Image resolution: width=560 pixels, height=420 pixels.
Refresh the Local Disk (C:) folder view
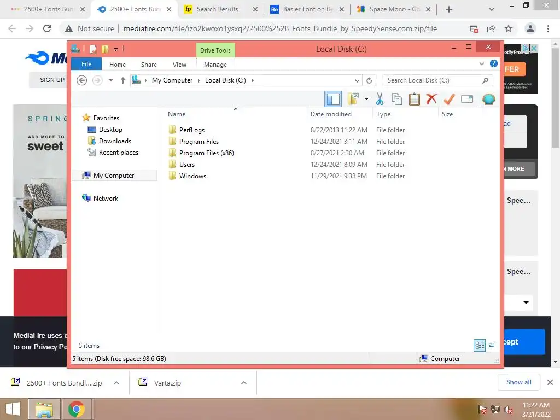coord(369,81)
